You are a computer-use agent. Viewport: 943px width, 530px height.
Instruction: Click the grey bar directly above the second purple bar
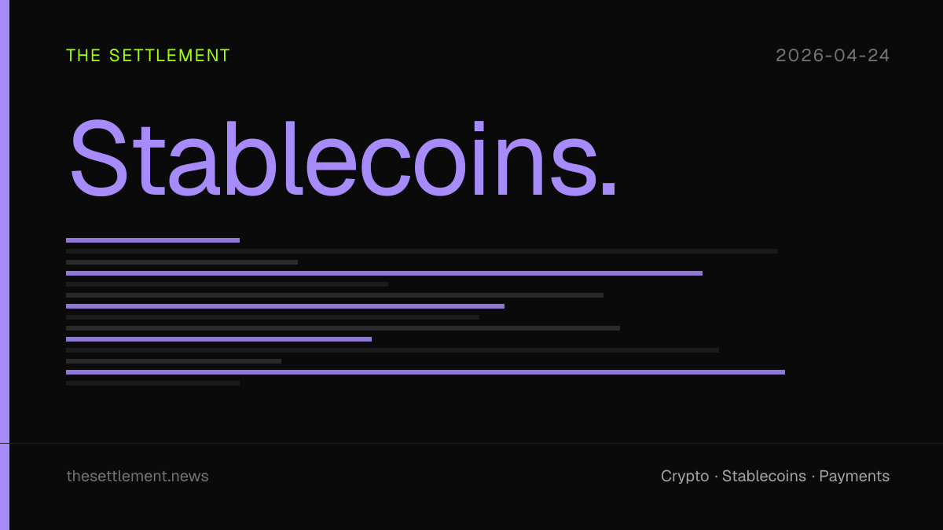pyautogui.click(x=182, y=262)
